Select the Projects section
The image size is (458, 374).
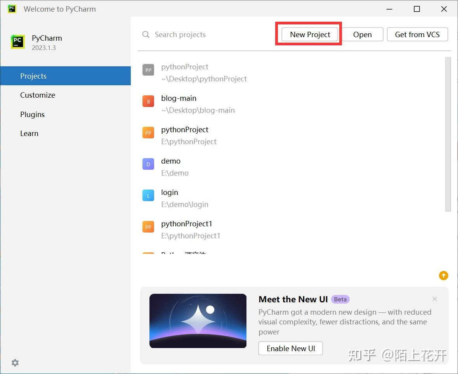click(33, 76)
